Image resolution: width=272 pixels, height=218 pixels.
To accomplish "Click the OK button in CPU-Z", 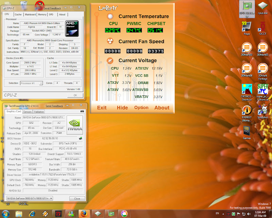I will coord(75,95).
